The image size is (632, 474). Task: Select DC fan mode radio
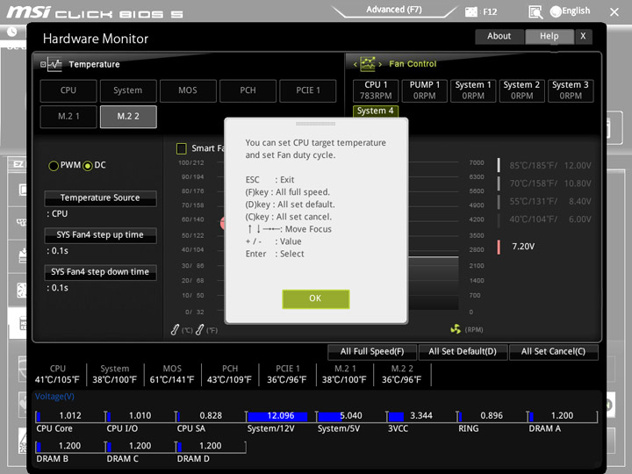88,166
